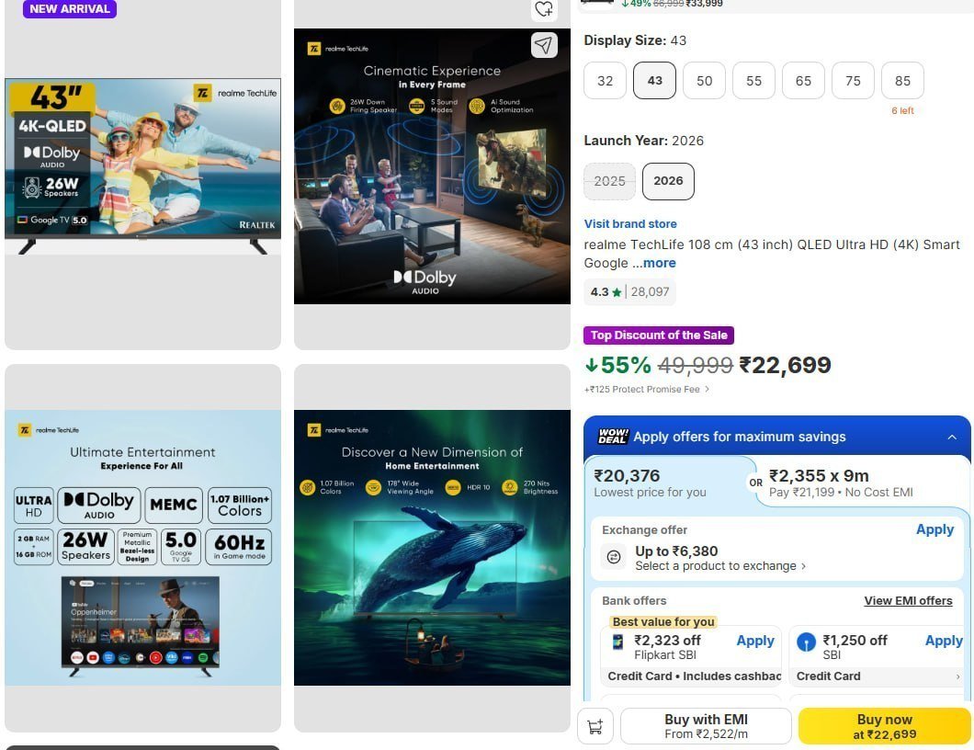The width and height of the screenshot is (974, 750).
Task: Click '6 left' stock text
Action: [902, 110]
